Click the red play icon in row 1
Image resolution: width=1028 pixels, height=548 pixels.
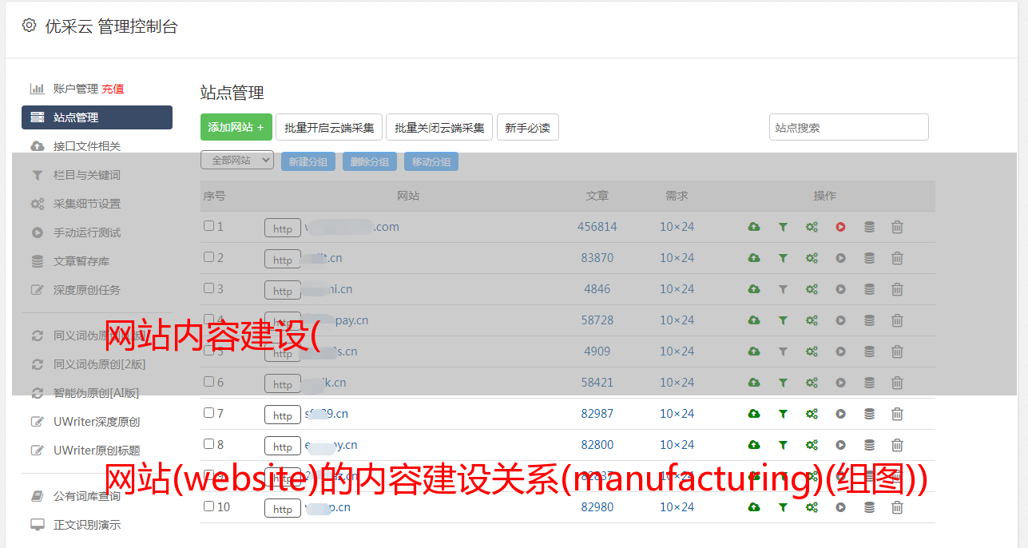840,227
